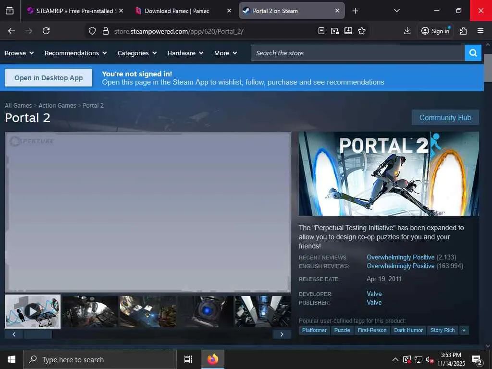Open the Community Hub
The image size is (492, 369).
pyautogui.click(x=445, y=117)
